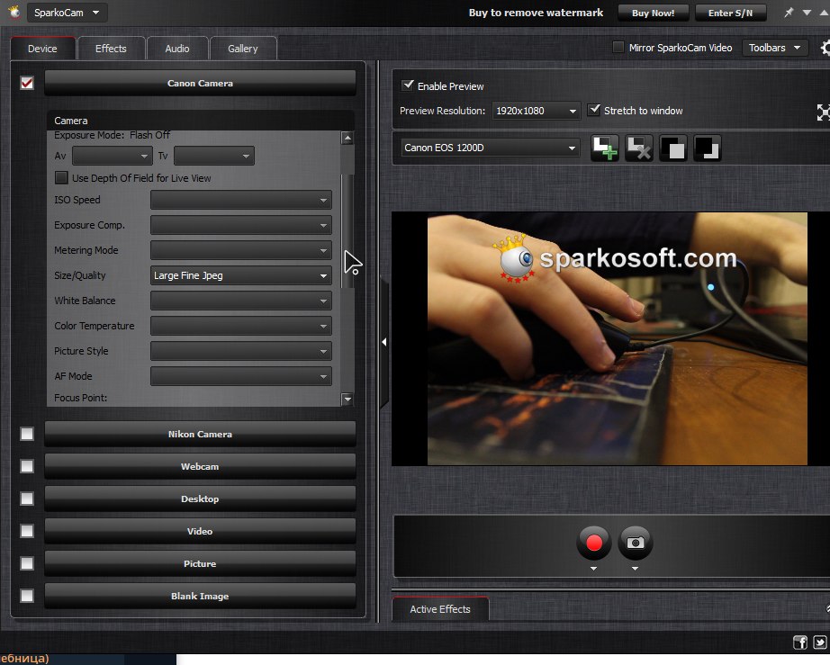This screenshot has width=830, height=665.
Task: Start recording with the red button
Action: pyautogui.click(x=594, y=543)
